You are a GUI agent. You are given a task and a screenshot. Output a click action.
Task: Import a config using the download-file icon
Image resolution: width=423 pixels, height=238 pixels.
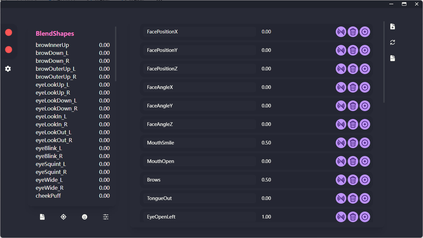click(392, 26)
